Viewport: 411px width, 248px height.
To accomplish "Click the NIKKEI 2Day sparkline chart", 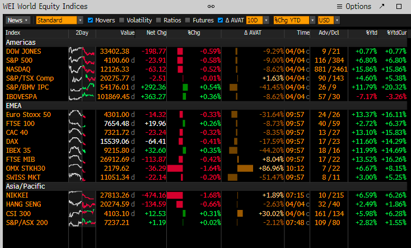I will tap(82, 195).
